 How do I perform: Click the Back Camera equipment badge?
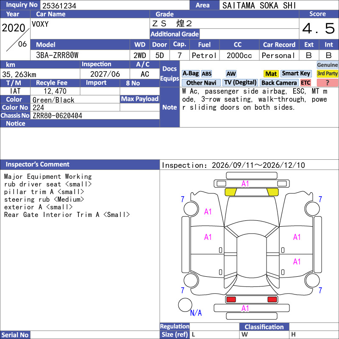(279, 83)
